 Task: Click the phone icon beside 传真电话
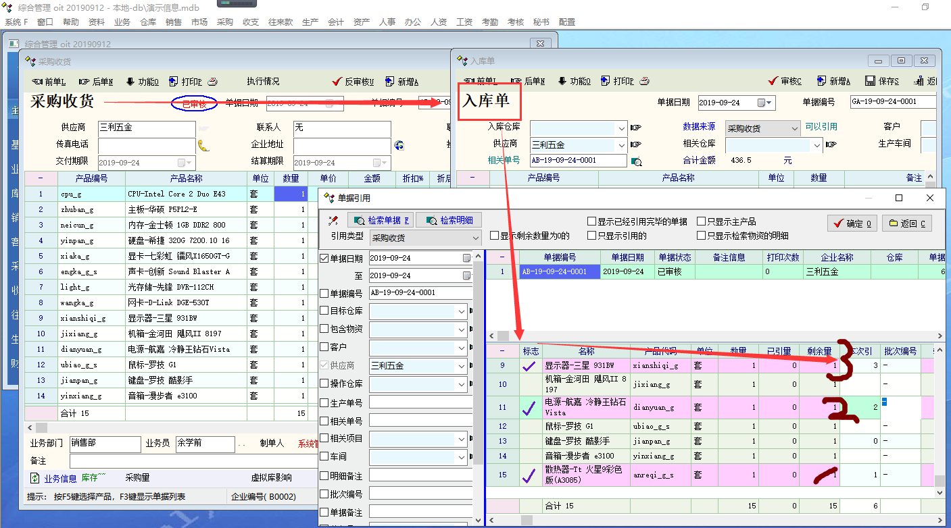click(x=203, y=145)
